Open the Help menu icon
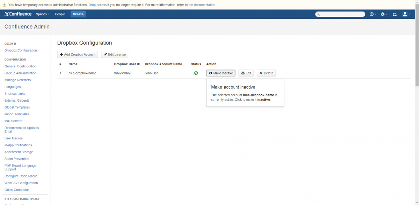This screenshot has width=419, height=205. tap(373, 14)
